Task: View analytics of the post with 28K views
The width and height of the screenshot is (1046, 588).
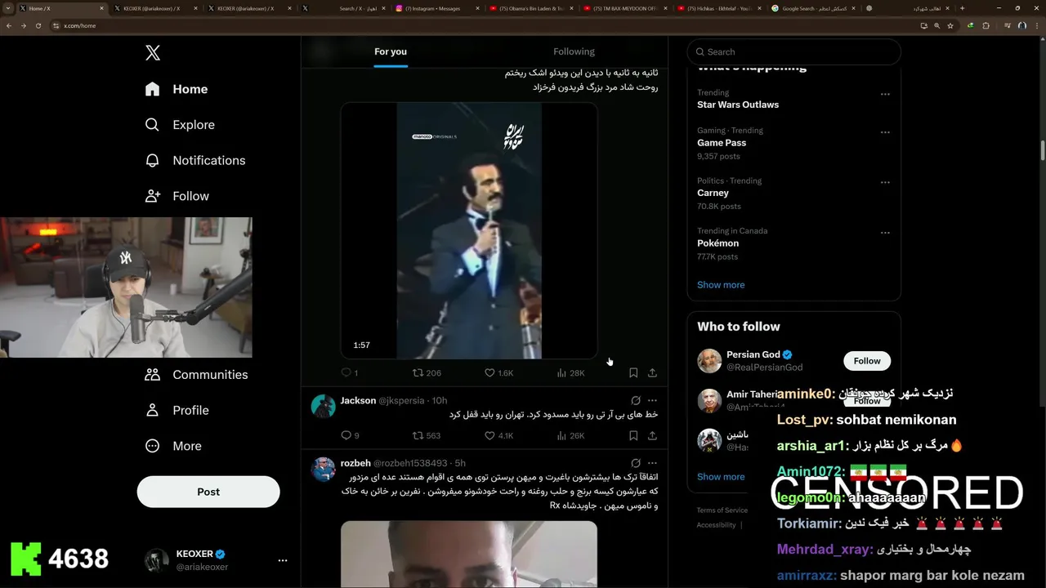Action: (x=570, y=372)
